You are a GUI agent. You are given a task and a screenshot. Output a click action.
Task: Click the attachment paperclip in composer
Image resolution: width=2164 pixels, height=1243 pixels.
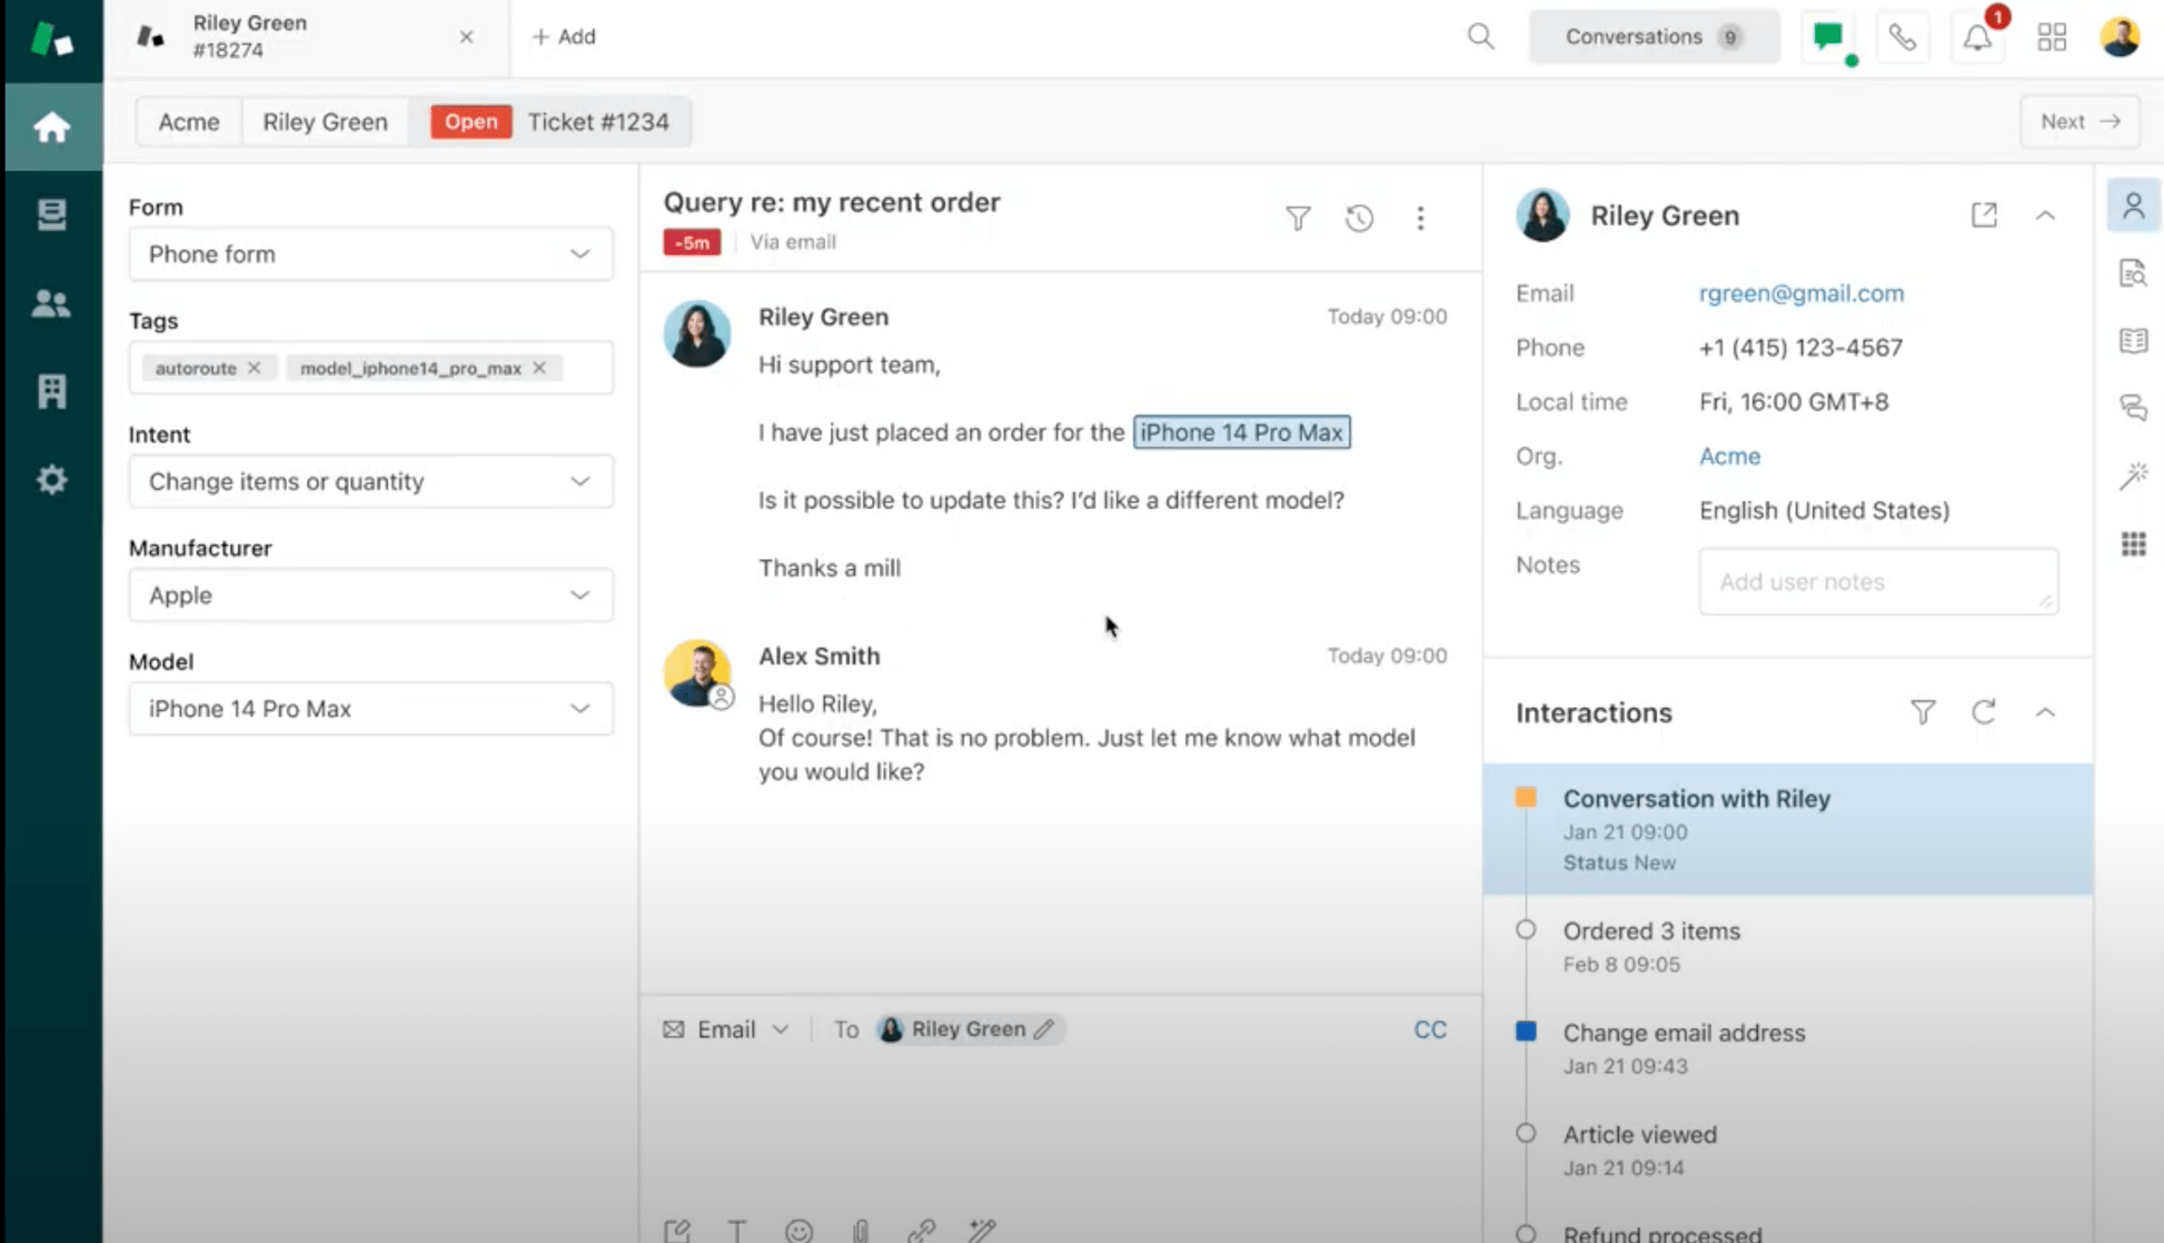tap(860, 1230)
